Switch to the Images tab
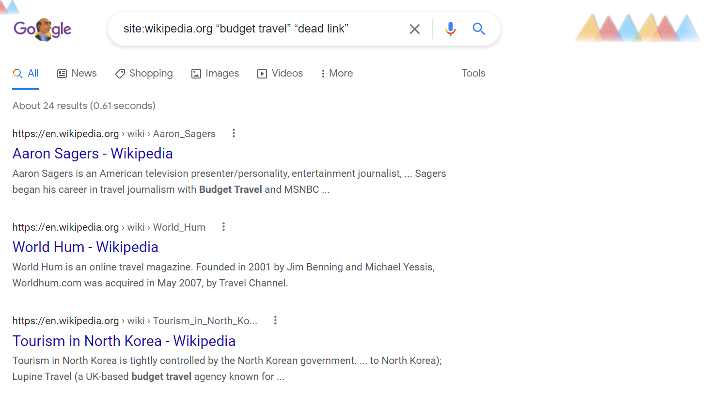 point(215,73)
